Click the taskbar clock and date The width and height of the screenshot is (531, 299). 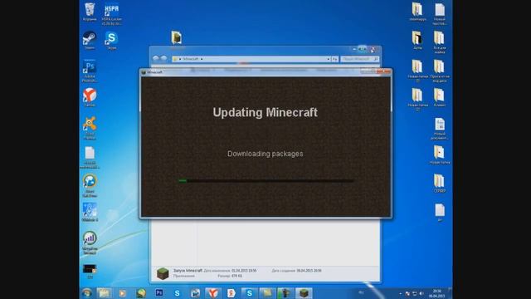click(x=437, y=293)
